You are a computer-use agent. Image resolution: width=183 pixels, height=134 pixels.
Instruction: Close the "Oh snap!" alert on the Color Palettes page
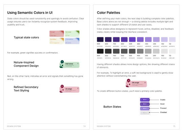[x=145, y=82]
